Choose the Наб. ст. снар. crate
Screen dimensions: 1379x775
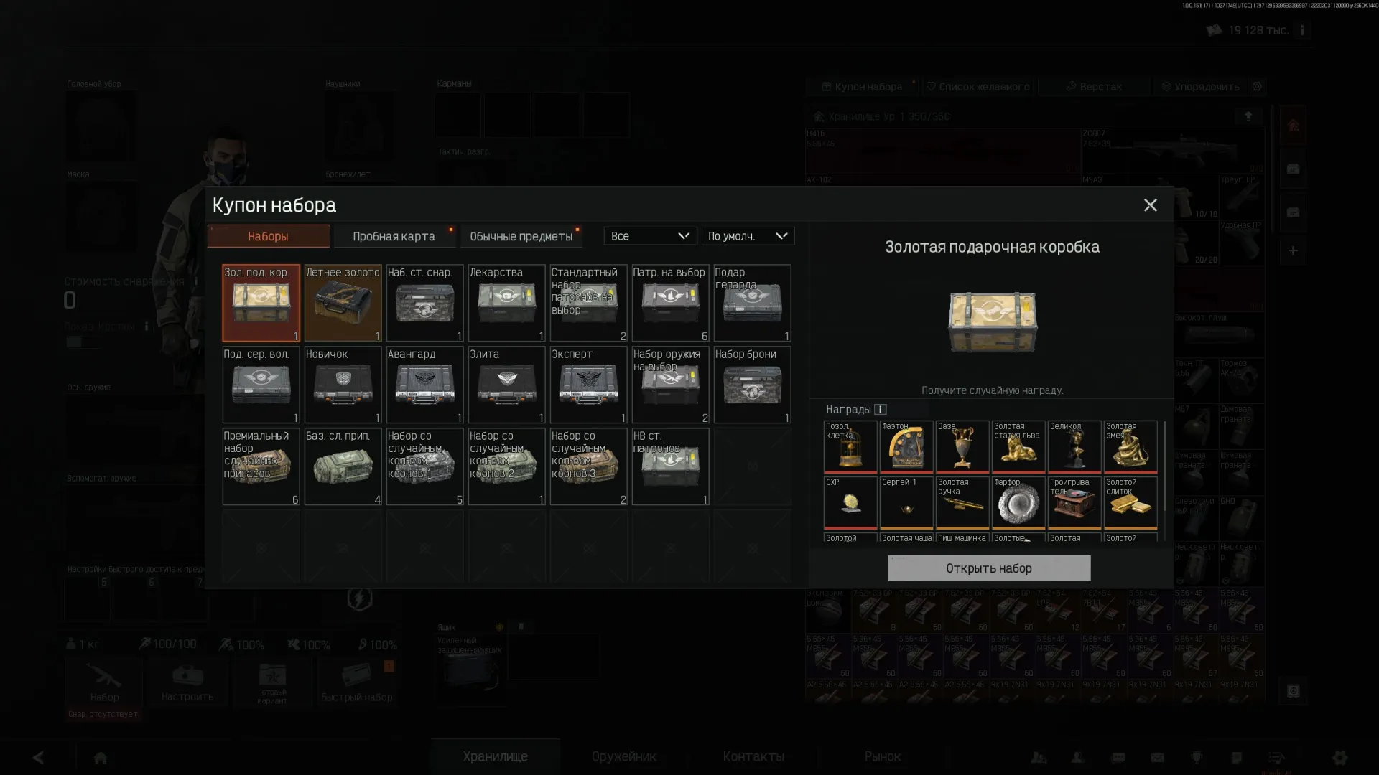pos(424,303)
